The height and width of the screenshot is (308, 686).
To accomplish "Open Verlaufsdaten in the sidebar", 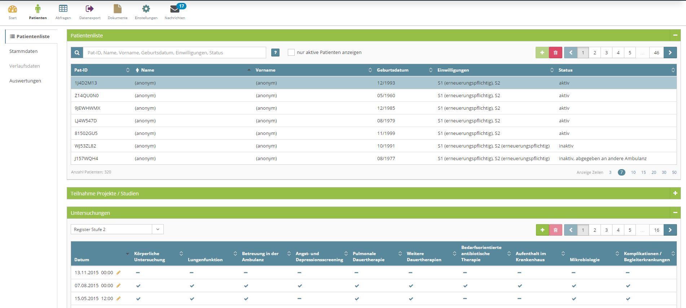I will click(25, 66).
